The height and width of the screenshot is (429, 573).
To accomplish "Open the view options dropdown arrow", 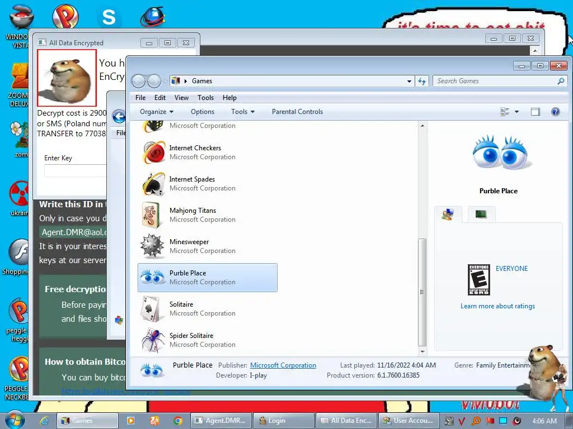I will click(516, 112).
